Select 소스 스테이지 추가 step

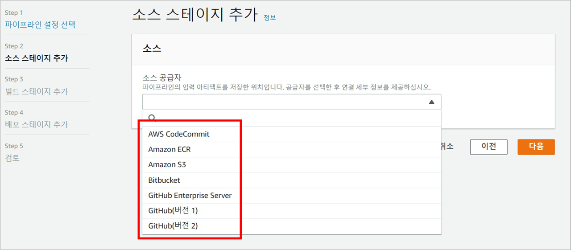pyautogui.click(x=37, y=58)
